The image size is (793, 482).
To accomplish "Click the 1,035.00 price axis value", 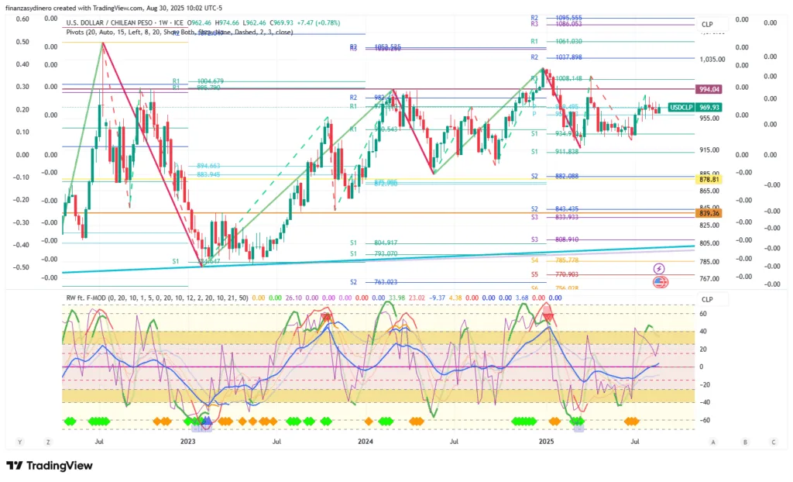I will click(x=712, y=59).
